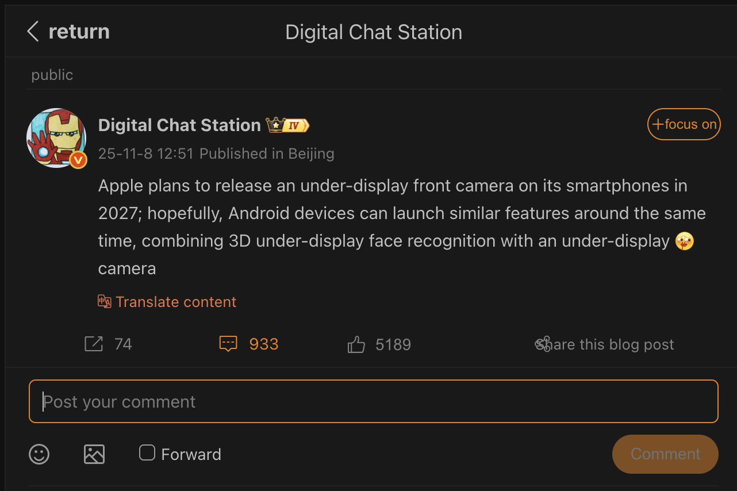Like the post via the thumbs-up icon

click(356, 343)
